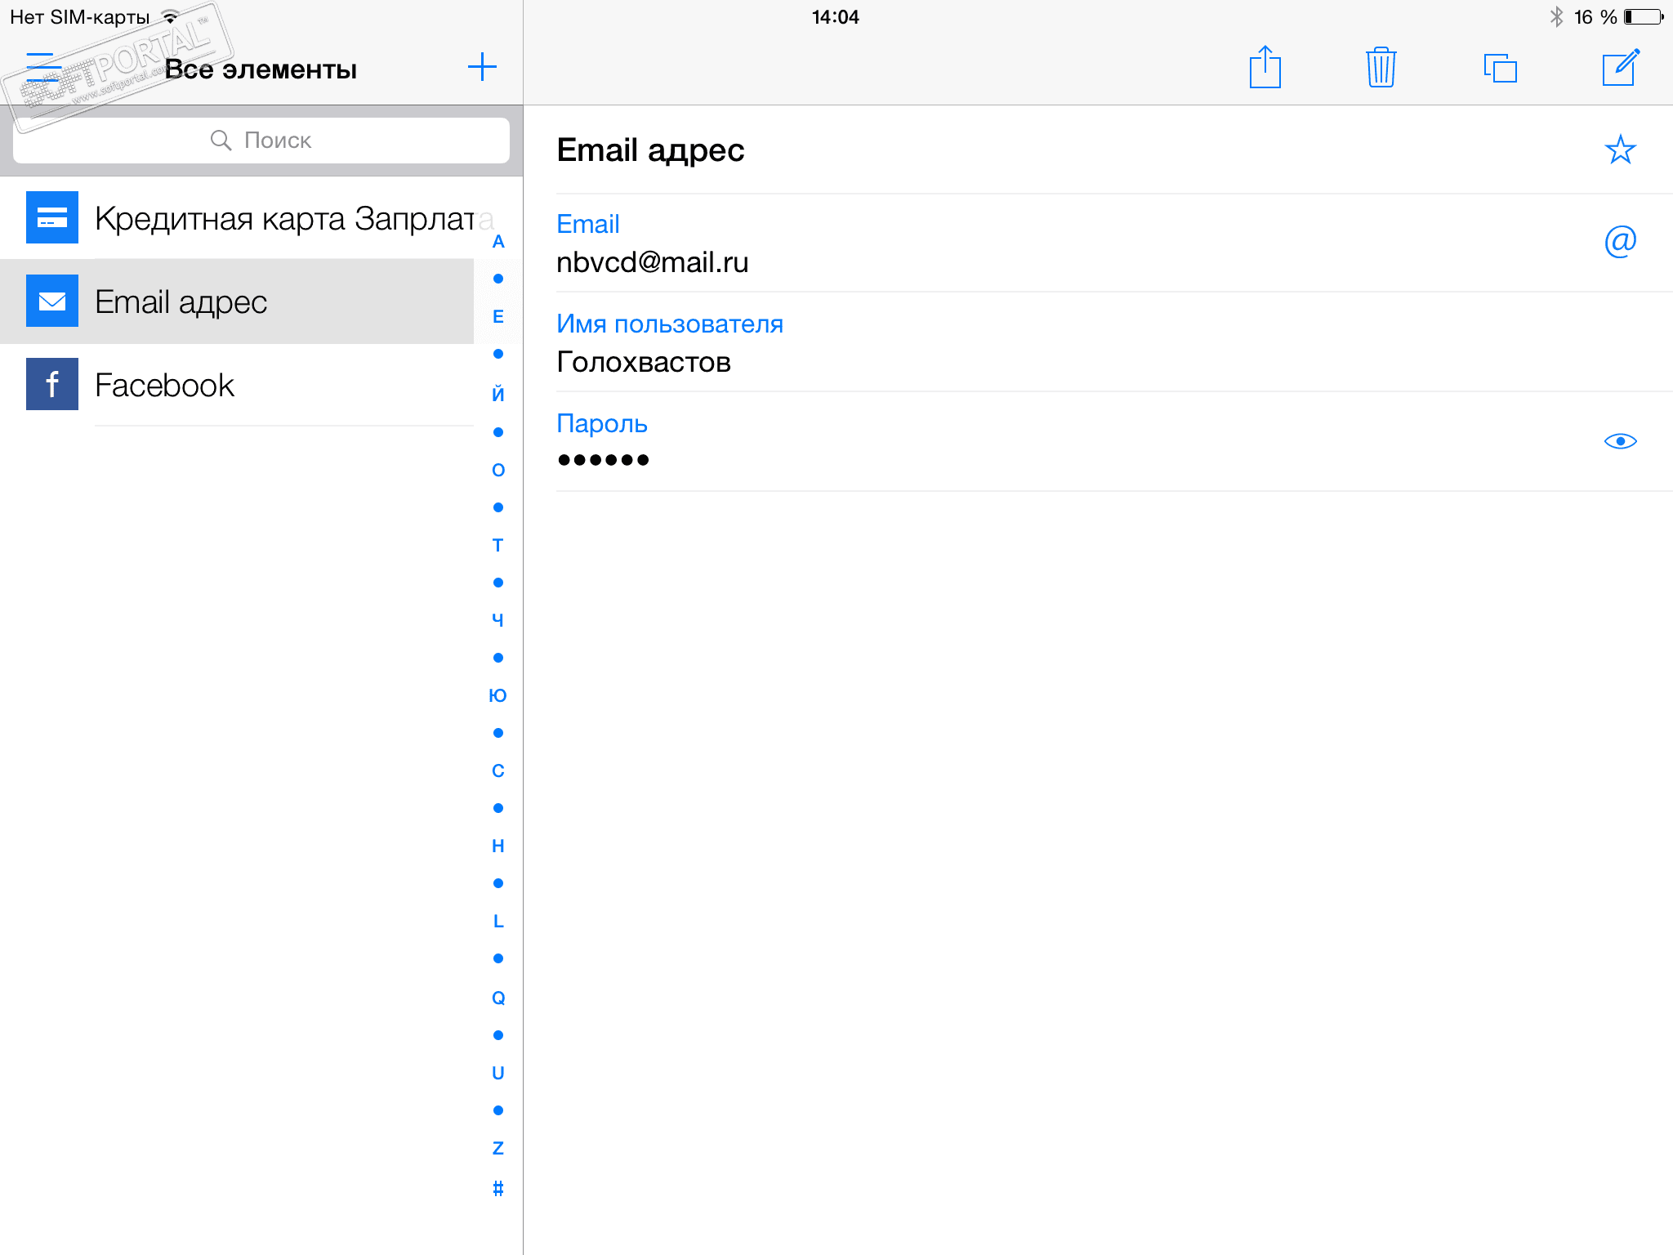The width and height of the screenshot is (1673, 1255).
Task: Tap the blue Email field label
Action: (588, 224)
